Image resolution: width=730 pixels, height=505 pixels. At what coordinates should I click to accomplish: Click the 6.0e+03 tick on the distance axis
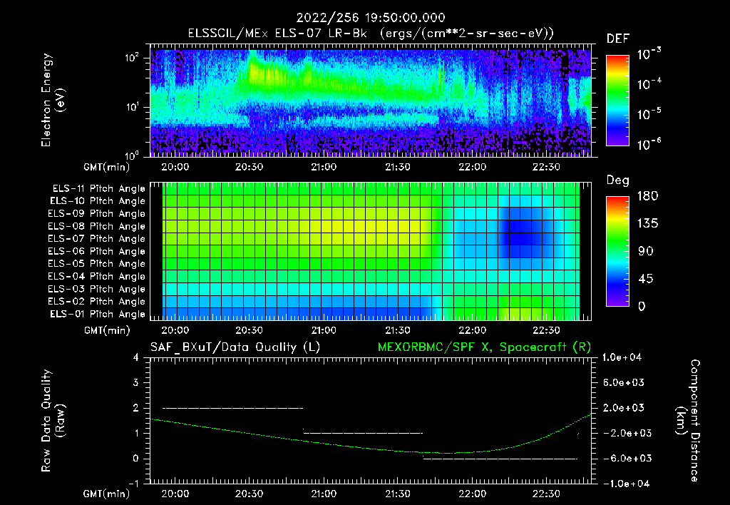pos(623,382)
